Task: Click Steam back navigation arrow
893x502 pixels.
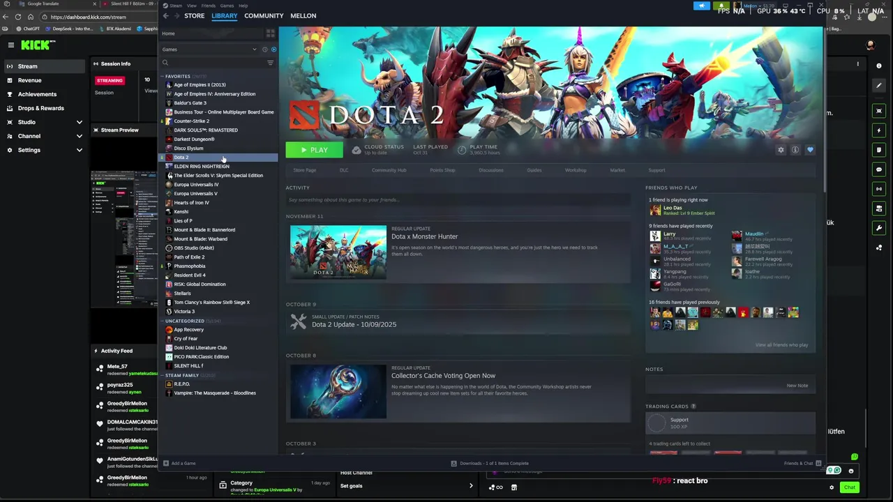Action: tap(165, 15)
